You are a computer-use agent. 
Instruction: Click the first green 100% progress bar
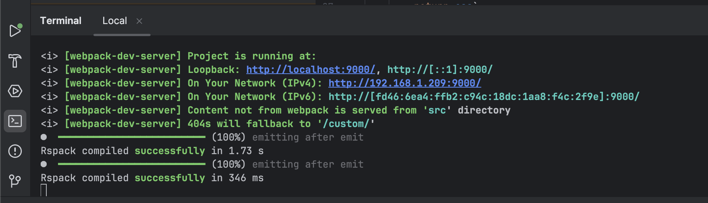131,137
